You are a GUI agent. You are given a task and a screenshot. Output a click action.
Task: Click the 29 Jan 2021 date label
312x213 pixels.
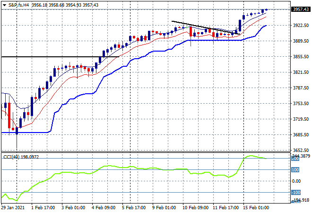pyautogui.click(x=14, y=207)
